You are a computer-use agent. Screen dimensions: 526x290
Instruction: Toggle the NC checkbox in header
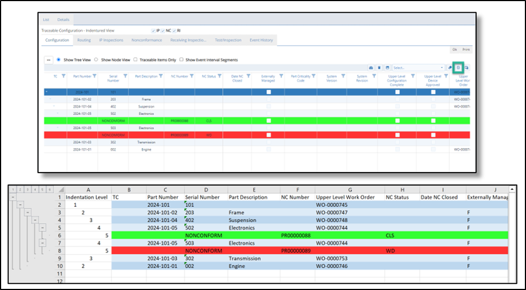tap(163, 30)
